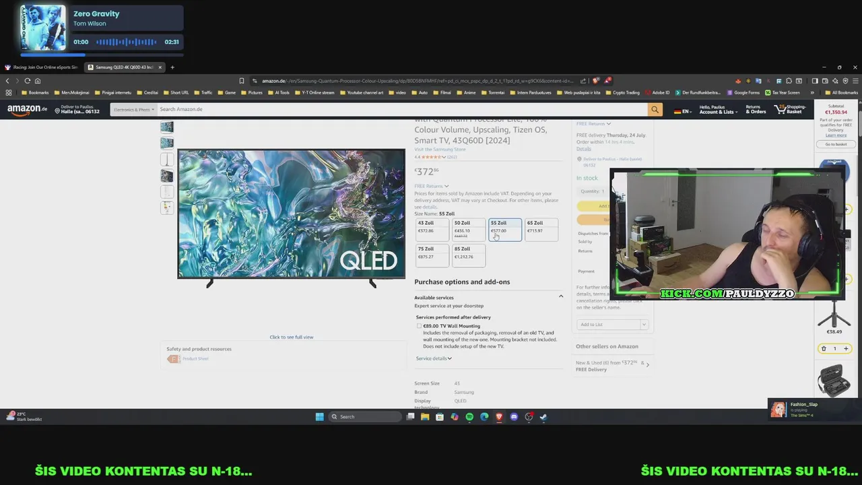
Task: Click the Windows taskbar Search box
Action: click(x=366, y=416)
